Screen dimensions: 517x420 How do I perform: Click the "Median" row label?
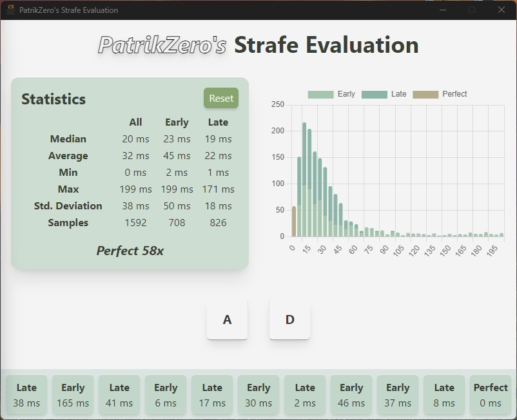coord(68,139)
